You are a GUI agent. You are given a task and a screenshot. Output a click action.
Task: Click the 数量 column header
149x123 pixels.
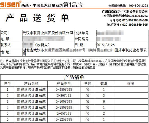[104, 84]
